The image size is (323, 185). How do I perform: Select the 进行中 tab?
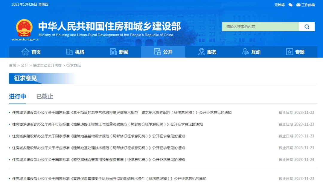pyautogui.click(x=17, y=96)
